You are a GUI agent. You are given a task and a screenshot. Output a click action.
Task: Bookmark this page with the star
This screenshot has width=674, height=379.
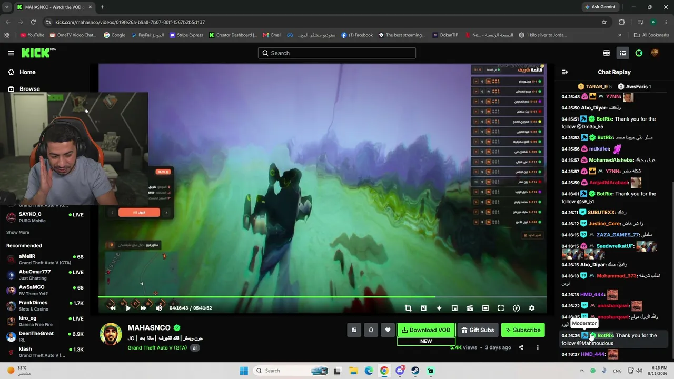[604, 22]
